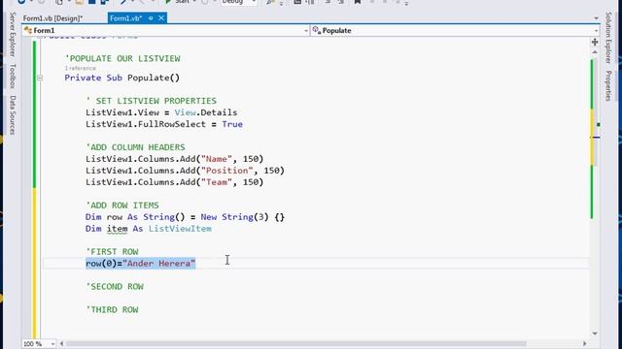Click the Columns.Add("Team", 150) line
622x349 pixels.
coord(175,182)
